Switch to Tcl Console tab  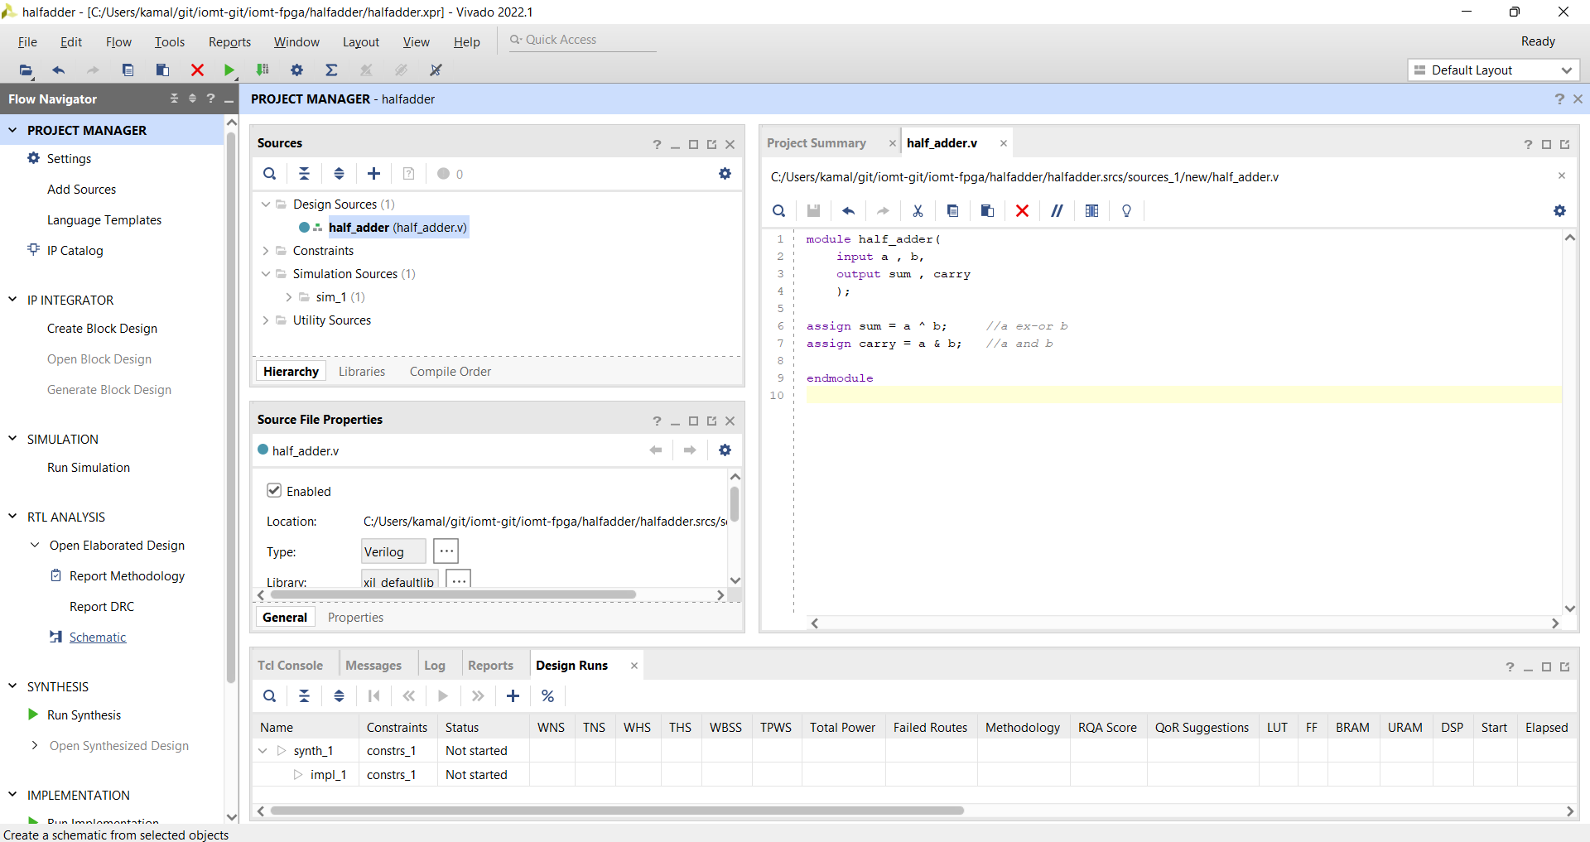click(x=290, y=666)
